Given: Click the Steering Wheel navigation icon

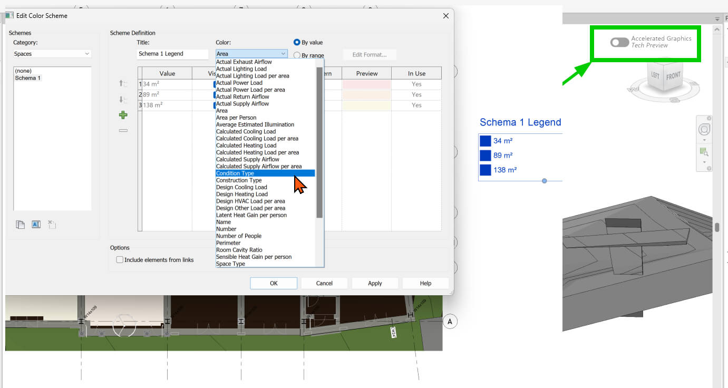Looking at the screenshot, I should pos(704,130).
